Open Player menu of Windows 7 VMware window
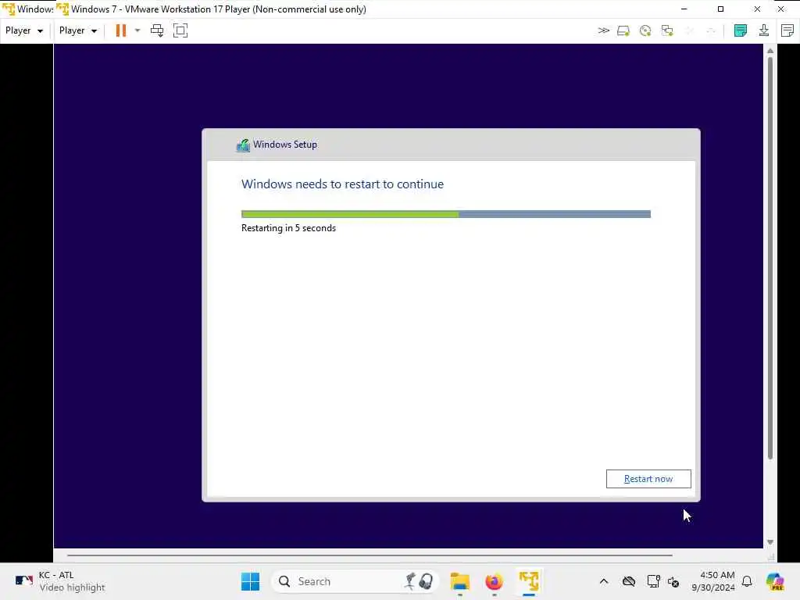Viewport: 800px width, 600px height. [x=77, y=30]
